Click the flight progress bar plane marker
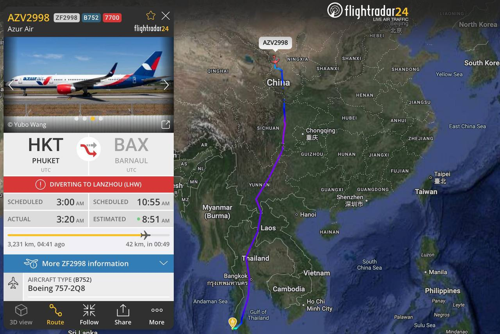Image resolution: width=500 pixels, height=334 pixels. pyautogui.click(x=145, y=235)
